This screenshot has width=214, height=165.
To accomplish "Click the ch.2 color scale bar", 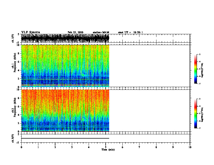I will click(x=195, y=114).
